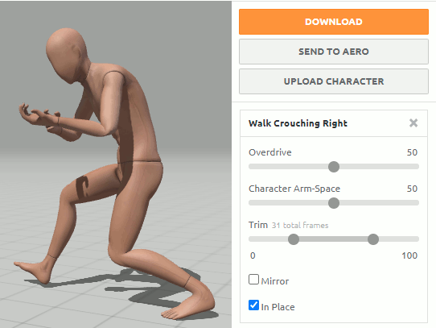Select the Character Arm-Space slider handle
Screen dimensions: 436x328
click(x=334, y=203)
